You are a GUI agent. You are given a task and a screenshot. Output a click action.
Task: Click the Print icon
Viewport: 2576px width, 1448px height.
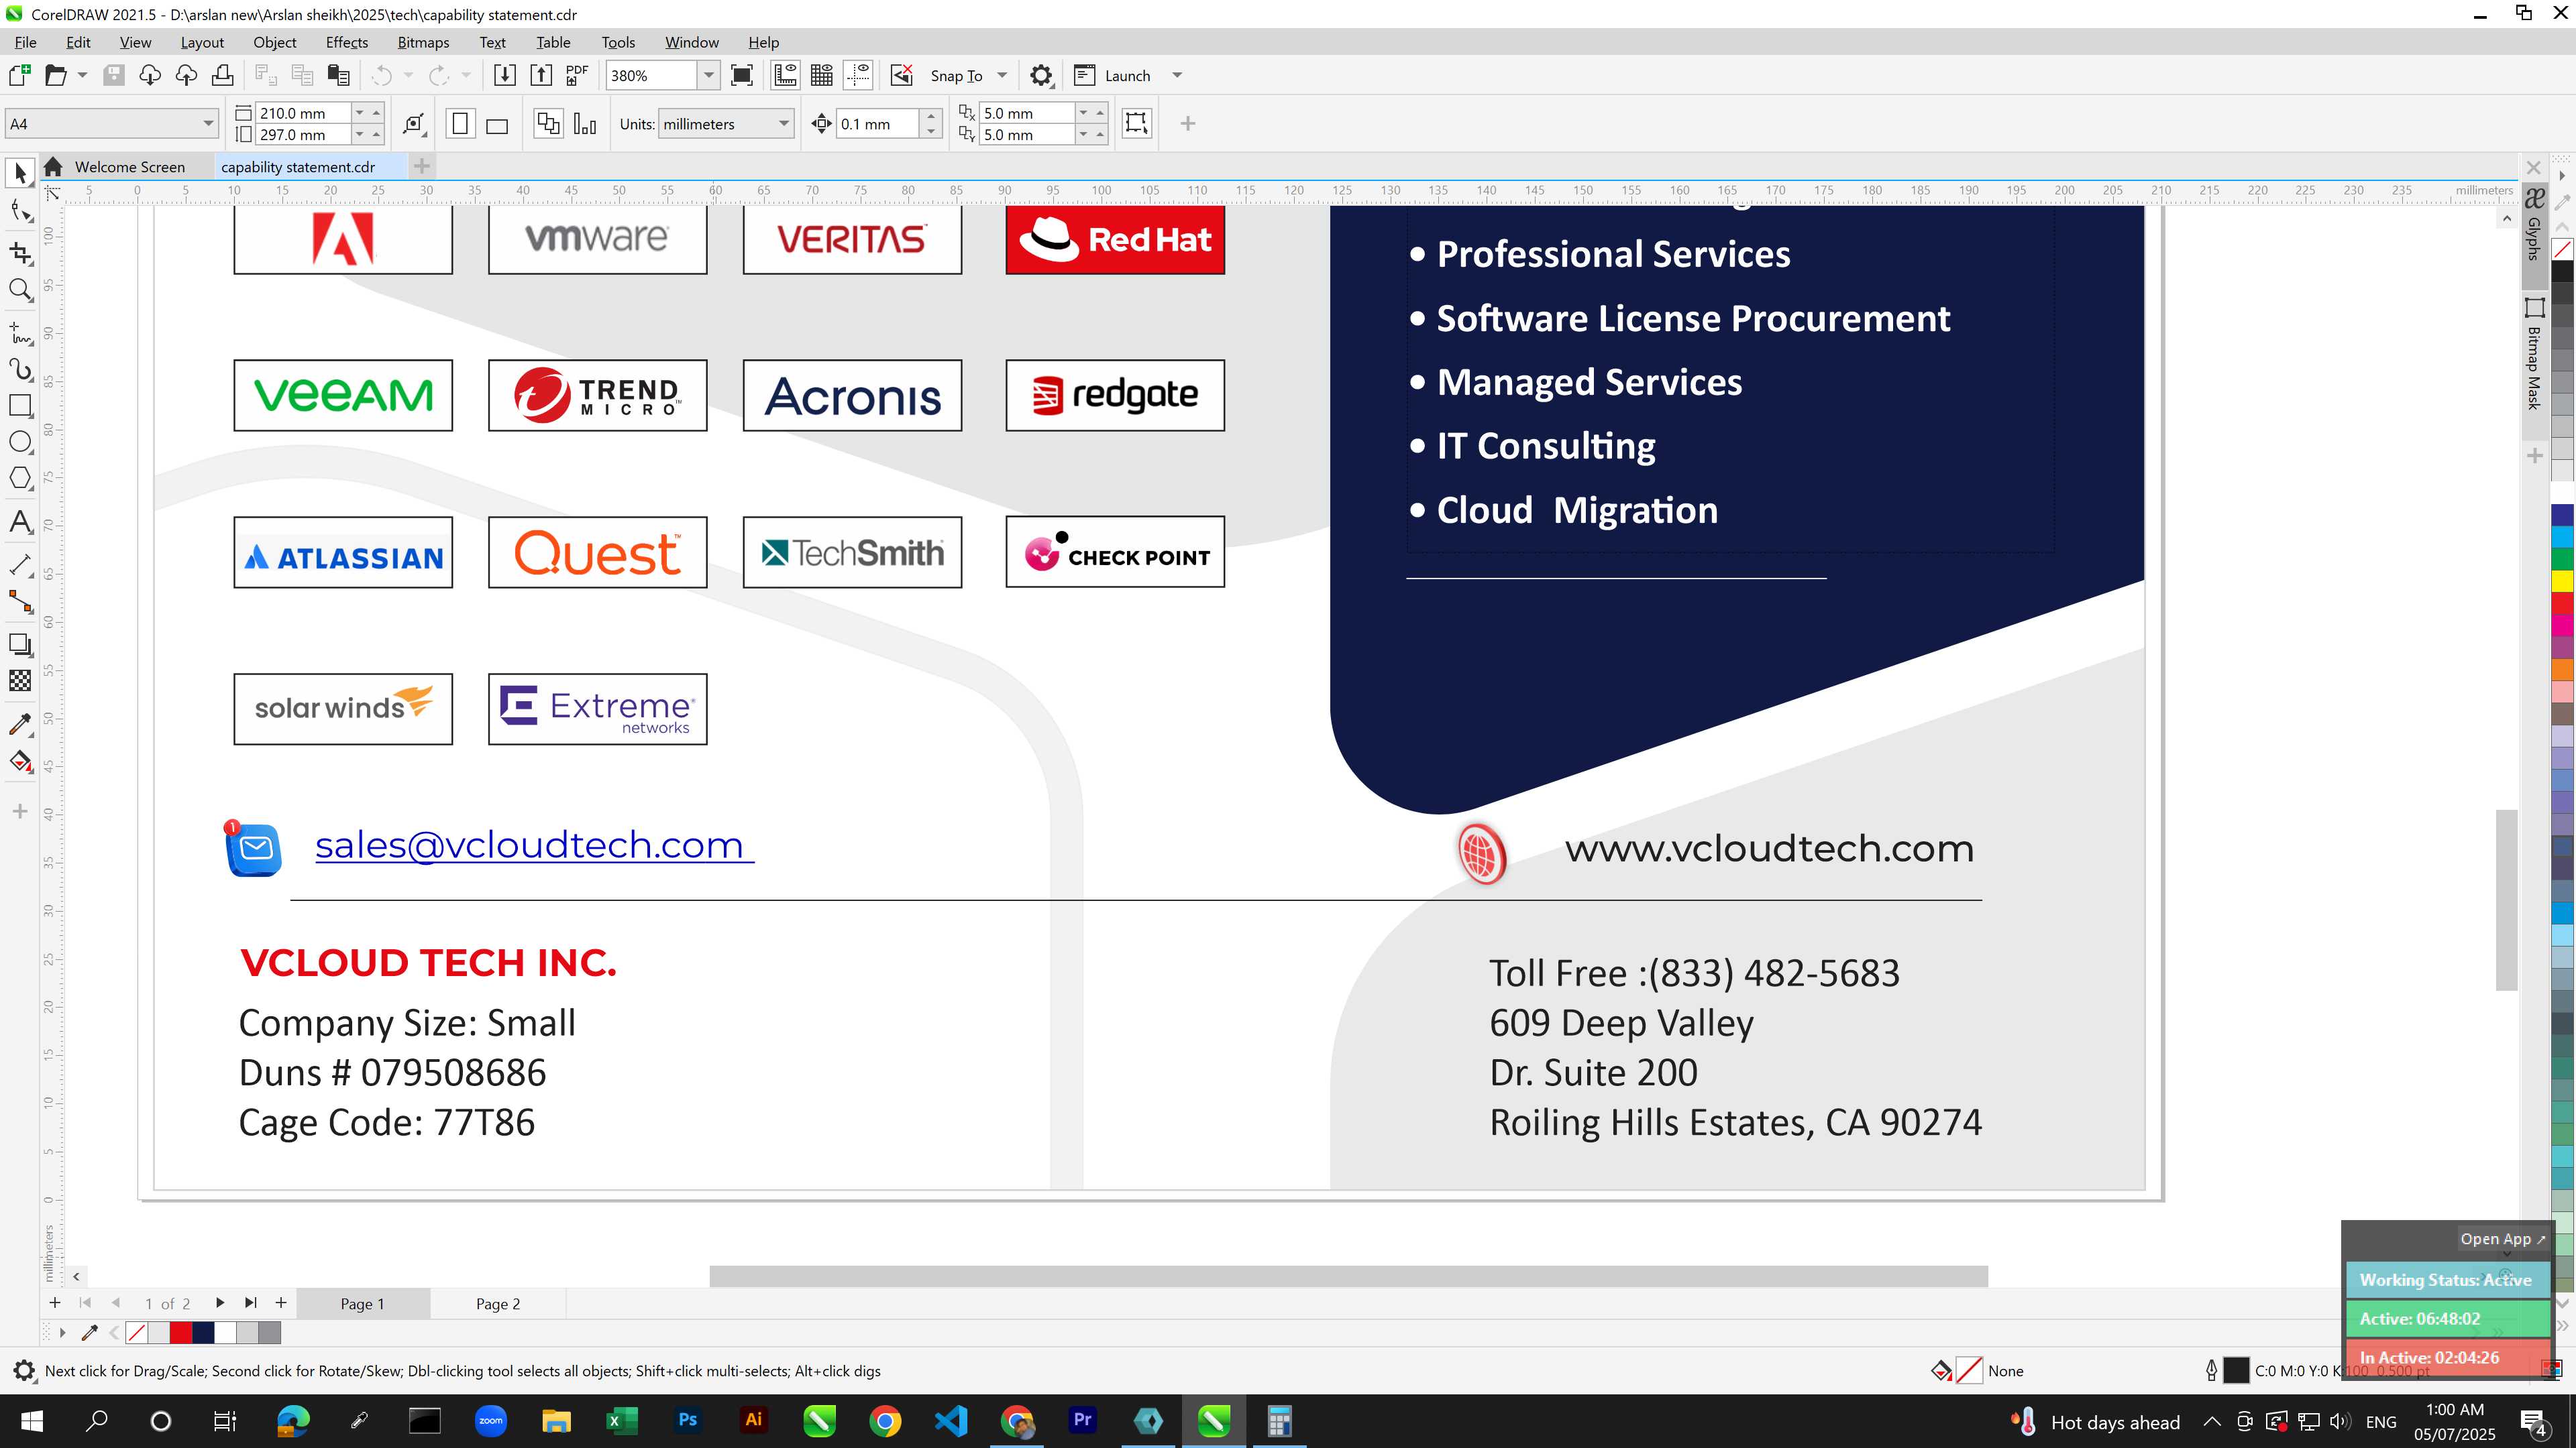(223, 75)
